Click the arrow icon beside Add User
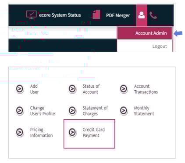 click(20, 89)
